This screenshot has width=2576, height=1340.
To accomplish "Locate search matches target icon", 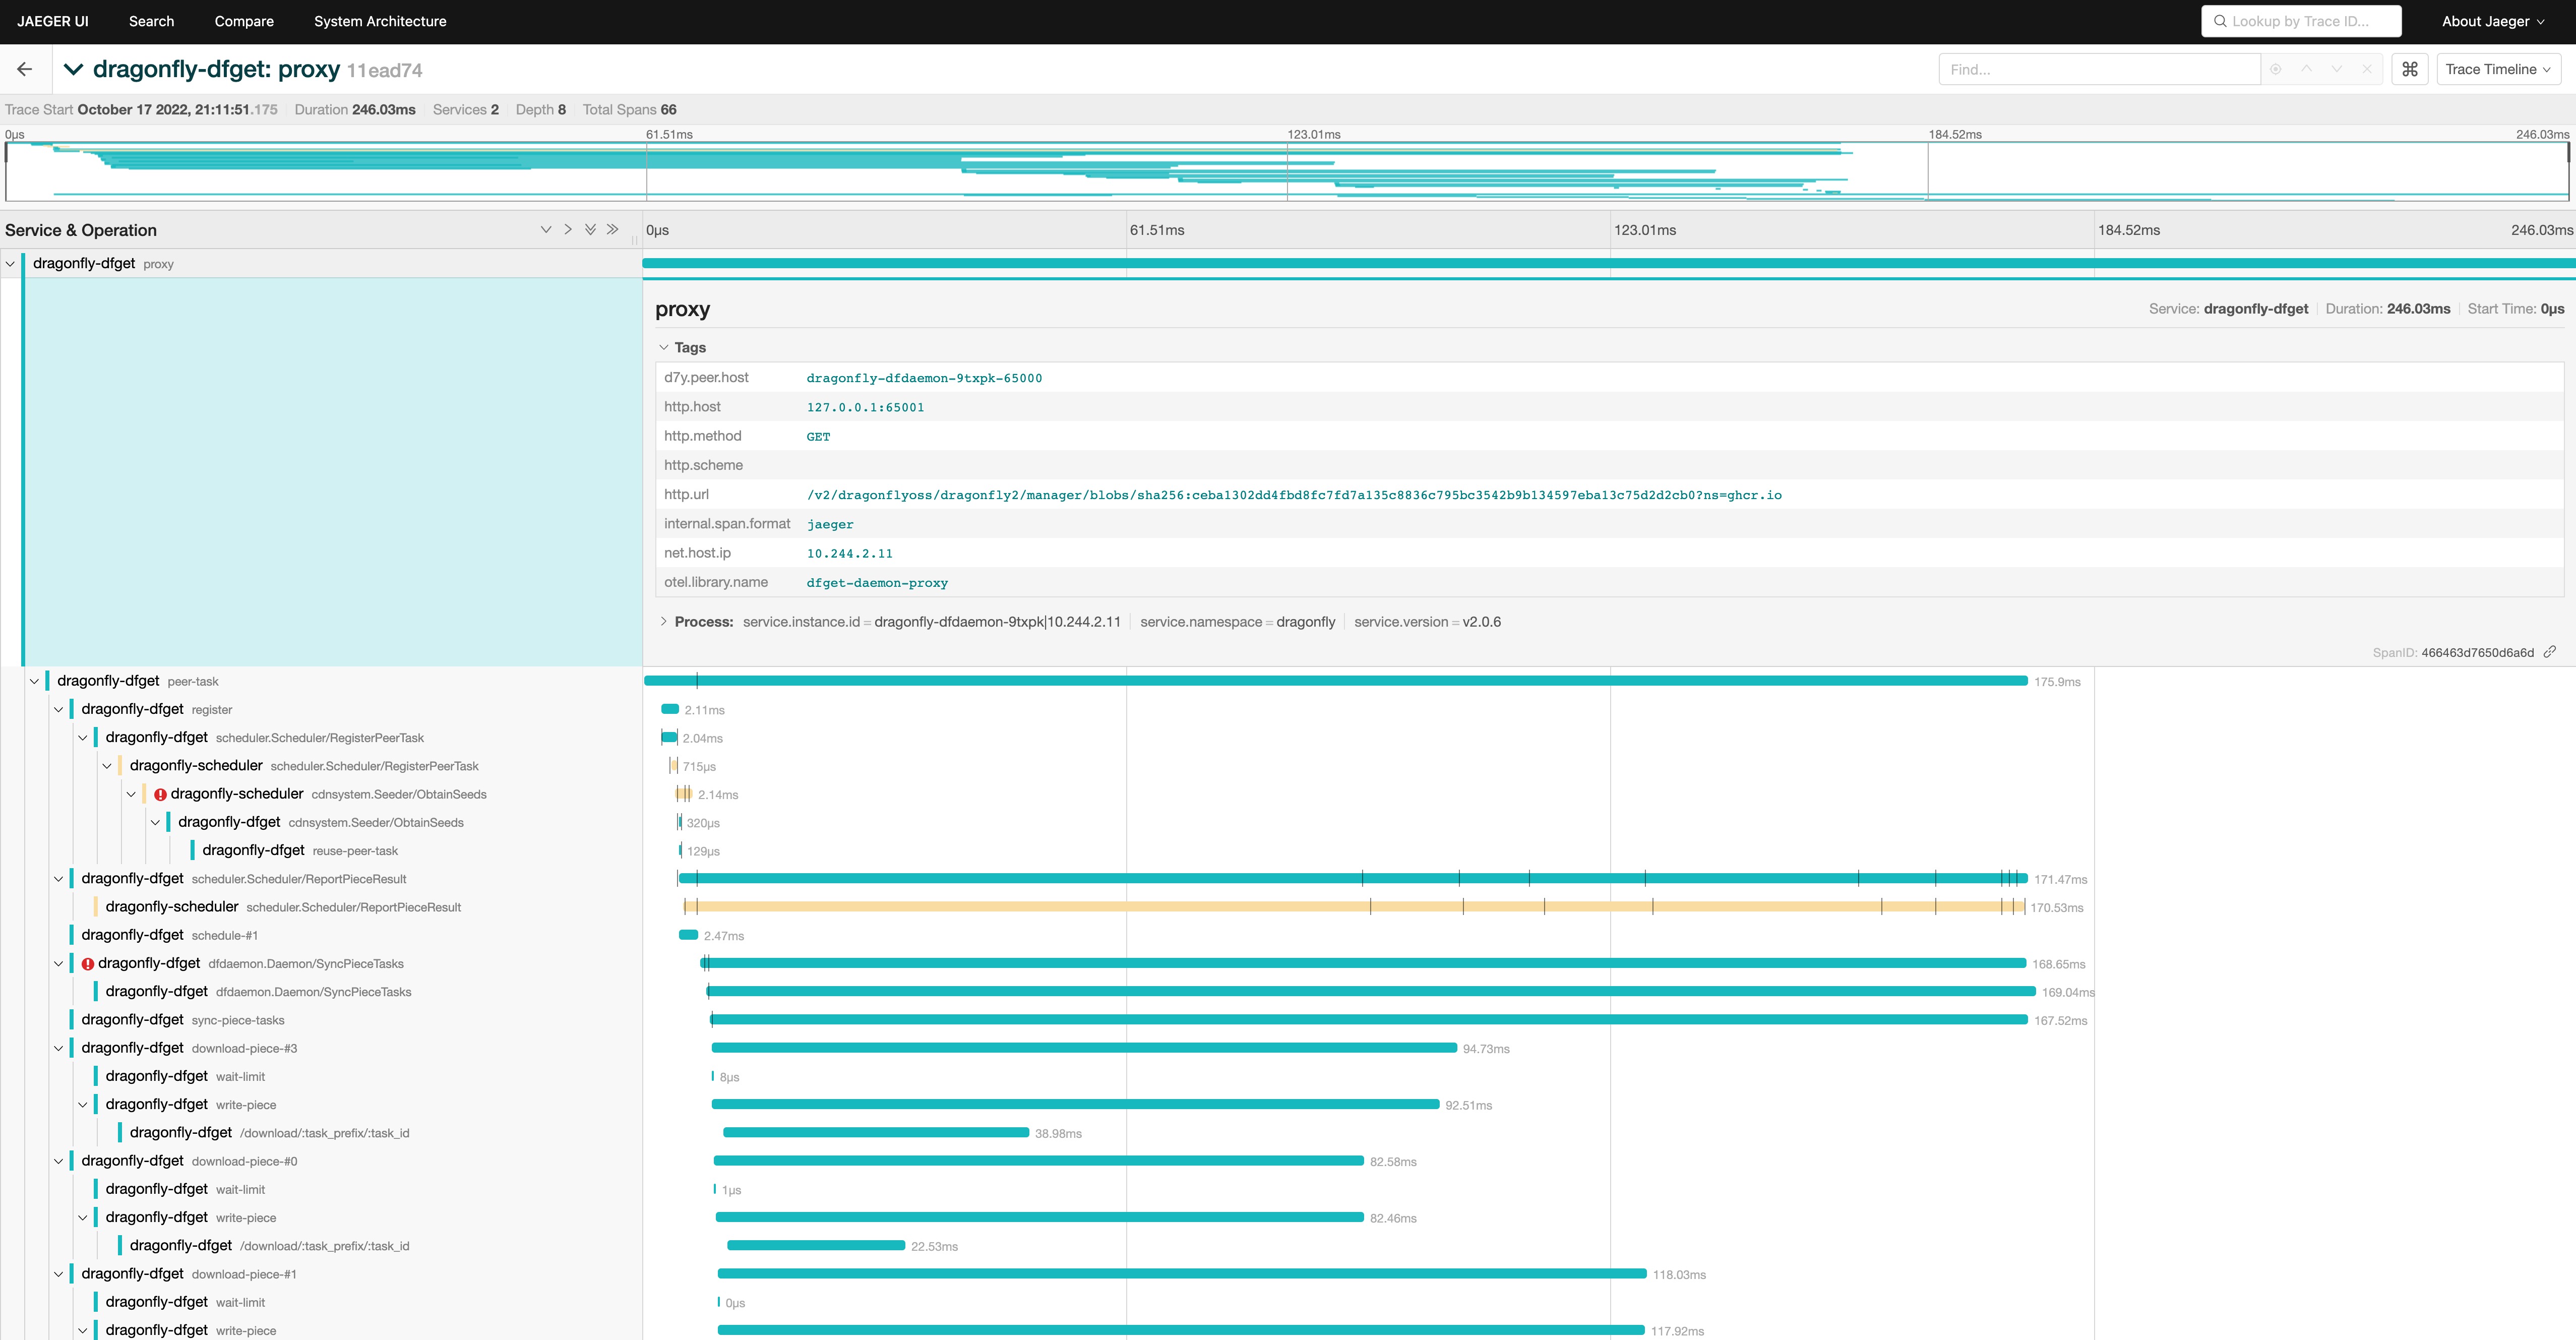I will (2276, 69).
